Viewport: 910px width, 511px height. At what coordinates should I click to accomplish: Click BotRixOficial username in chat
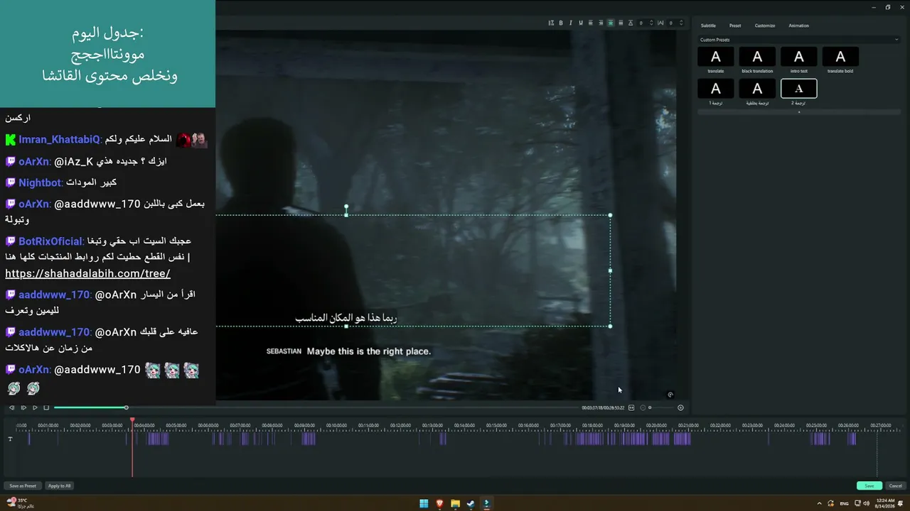(x=50, y=241)
